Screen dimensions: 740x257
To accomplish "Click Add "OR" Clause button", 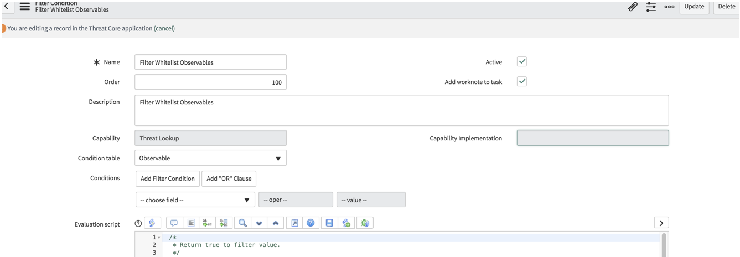I will click(x=229, y=179).
